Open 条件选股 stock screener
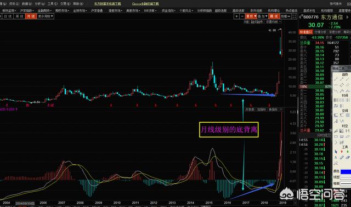The image size is (351, 207). pos(256,10)
